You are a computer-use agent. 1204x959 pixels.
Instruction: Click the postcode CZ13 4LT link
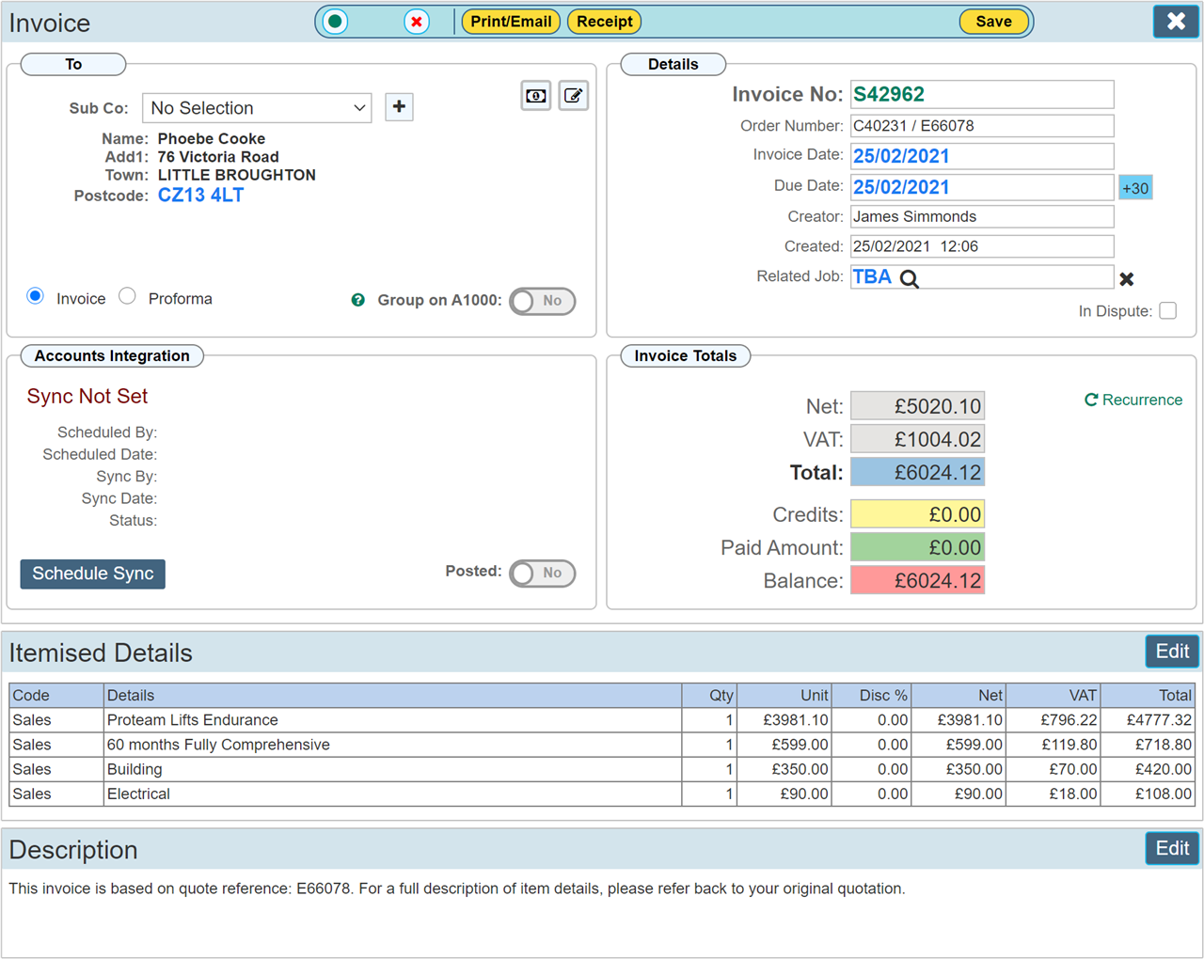[200, 196]
